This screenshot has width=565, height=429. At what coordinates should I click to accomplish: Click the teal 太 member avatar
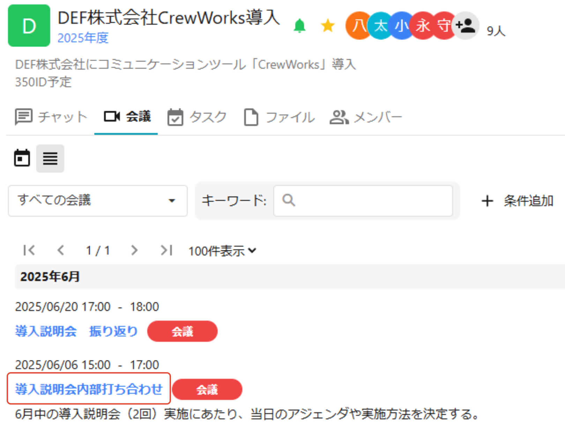[x=380, y=25]
